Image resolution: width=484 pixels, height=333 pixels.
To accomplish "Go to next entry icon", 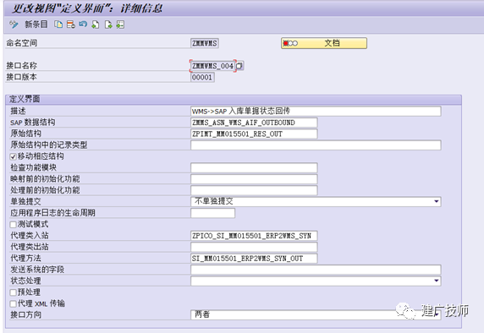I will pyautogui.click(x=108, y=25).
